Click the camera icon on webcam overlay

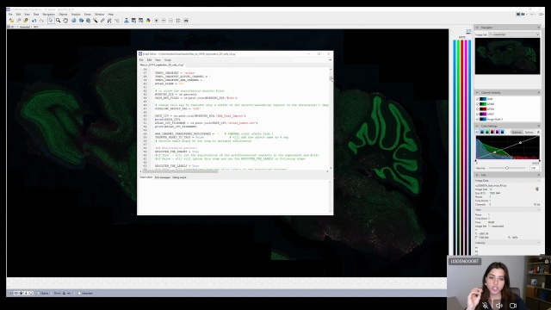(513, 306)
